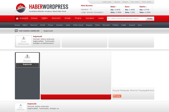The image size is (169, 112).
Task: Click the search magnifier icon
Action: [109, 19]
